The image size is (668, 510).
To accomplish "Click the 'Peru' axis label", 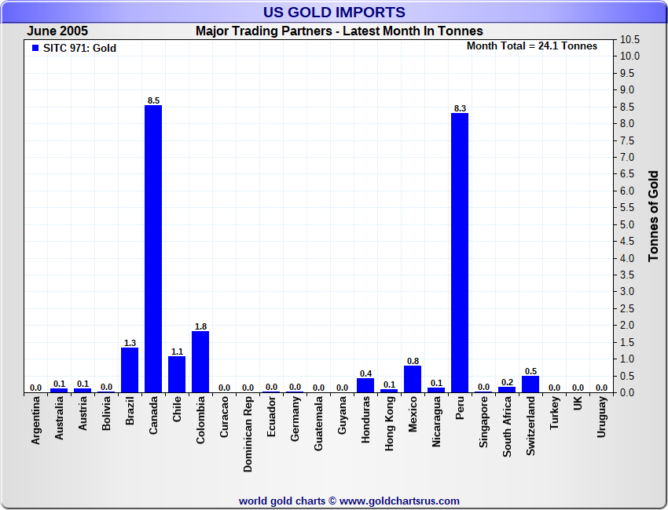I will 460,408.
